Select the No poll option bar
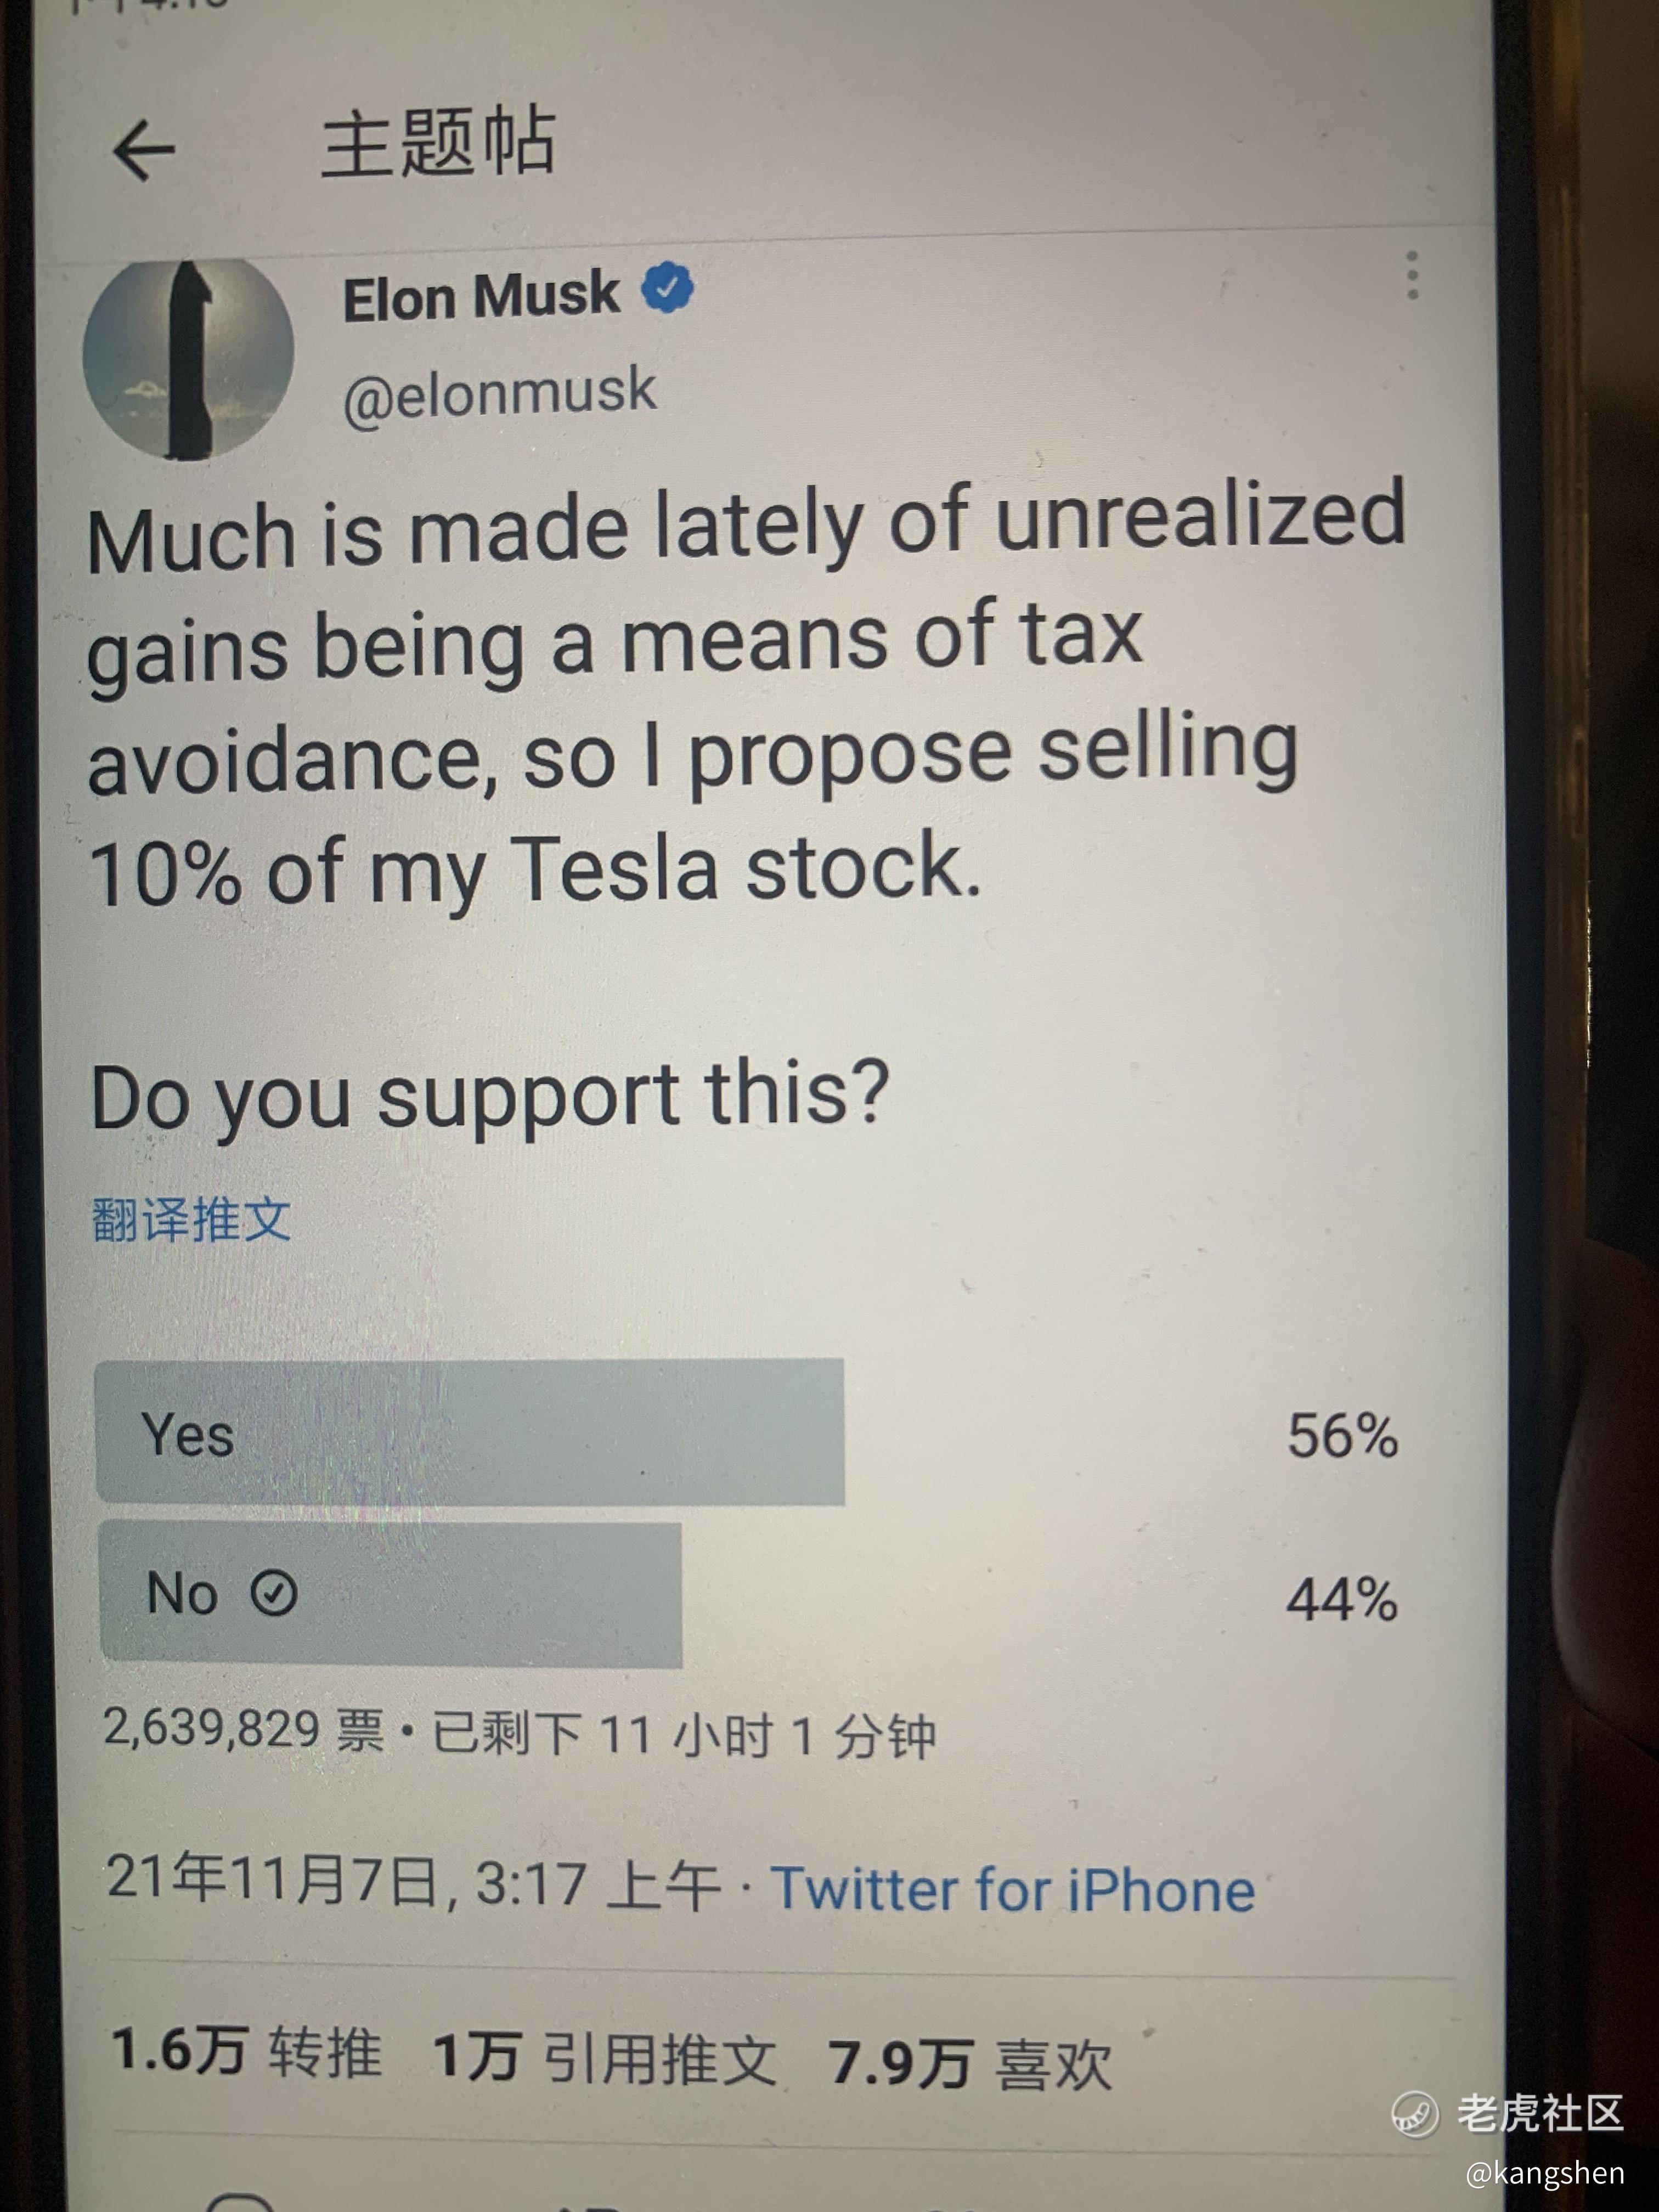The image size is (1659, 2212). pos(390,1594)
